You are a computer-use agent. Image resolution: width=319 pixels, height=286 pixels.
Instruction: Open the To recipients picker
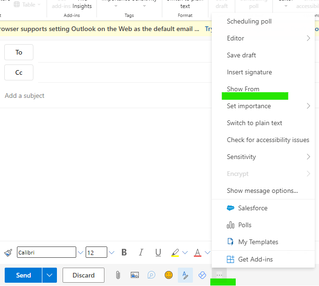click(x=19, y=52)
